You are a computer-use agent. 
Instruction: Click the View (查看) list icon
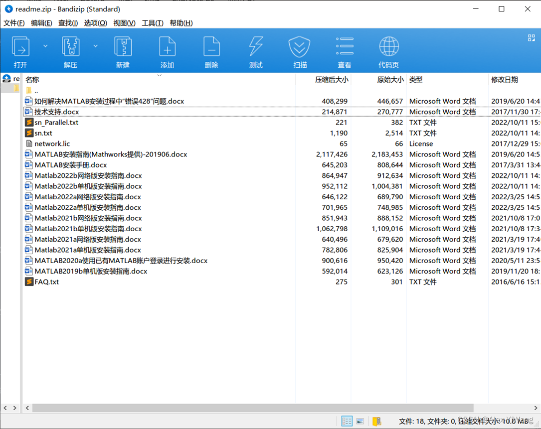coord(345,46)
